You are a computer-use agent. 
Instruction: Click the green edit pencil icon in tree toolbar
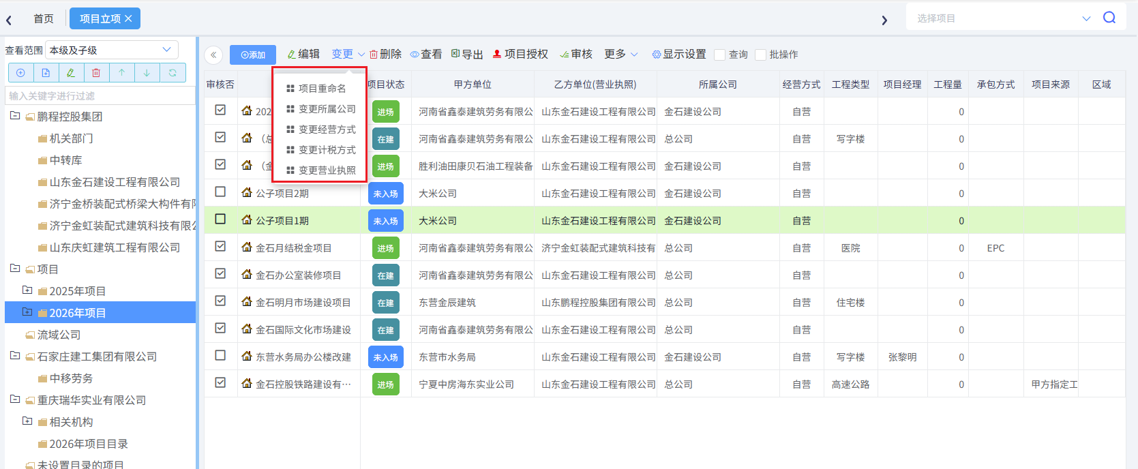point(71,73)
